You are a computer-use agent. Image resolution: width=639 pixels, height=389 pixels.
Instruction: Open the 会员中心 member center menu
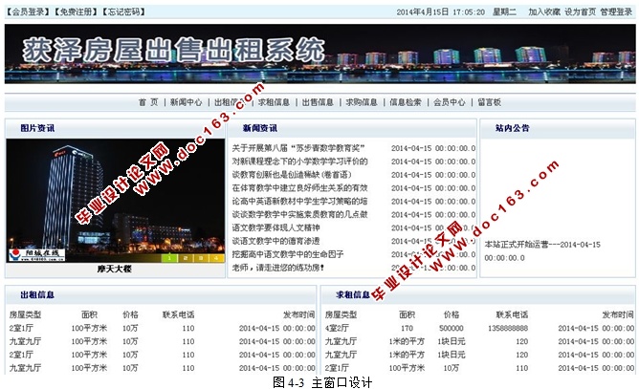449,102
